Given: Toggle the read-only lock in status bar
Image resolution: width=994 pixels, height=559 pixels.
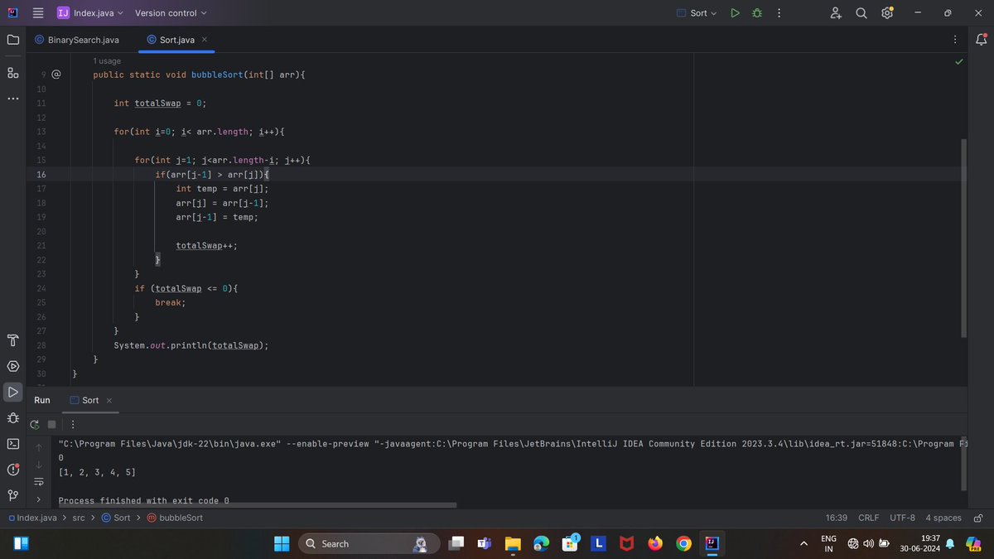Looking at the screenshot, I should point(977,518).
